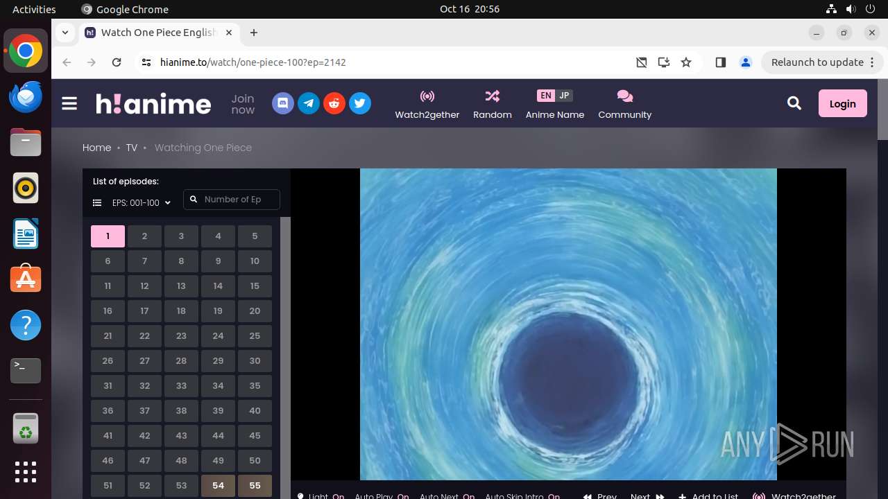
Task: Go to Prev episode
Action: point(600,496)
